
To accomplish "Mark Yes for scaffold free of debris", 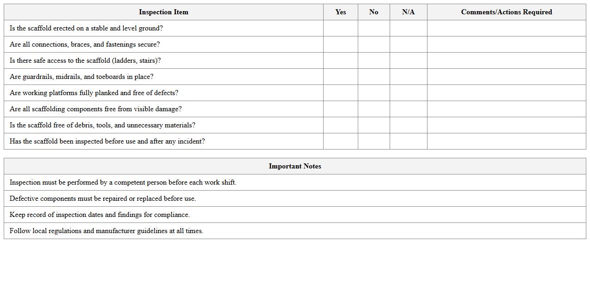I will 340,125.
